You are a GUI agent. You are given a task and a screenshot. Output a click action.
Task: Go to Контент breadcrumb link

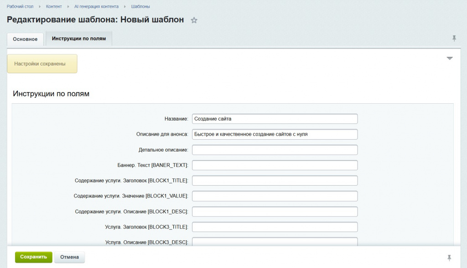(54, 6)
